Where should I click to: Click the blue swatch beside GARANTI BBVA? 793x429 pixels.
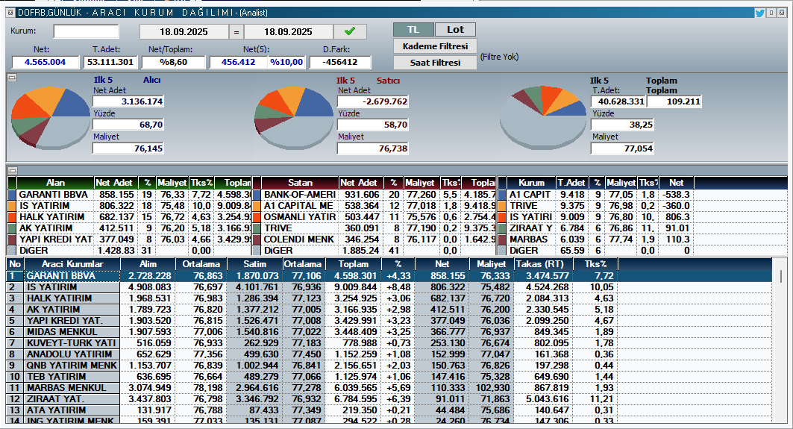12,194
